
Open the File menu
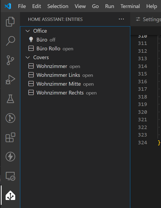22,6
